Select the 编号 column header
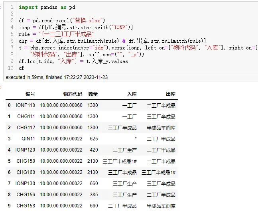This screenshot has width=258, height=211. 30,94
